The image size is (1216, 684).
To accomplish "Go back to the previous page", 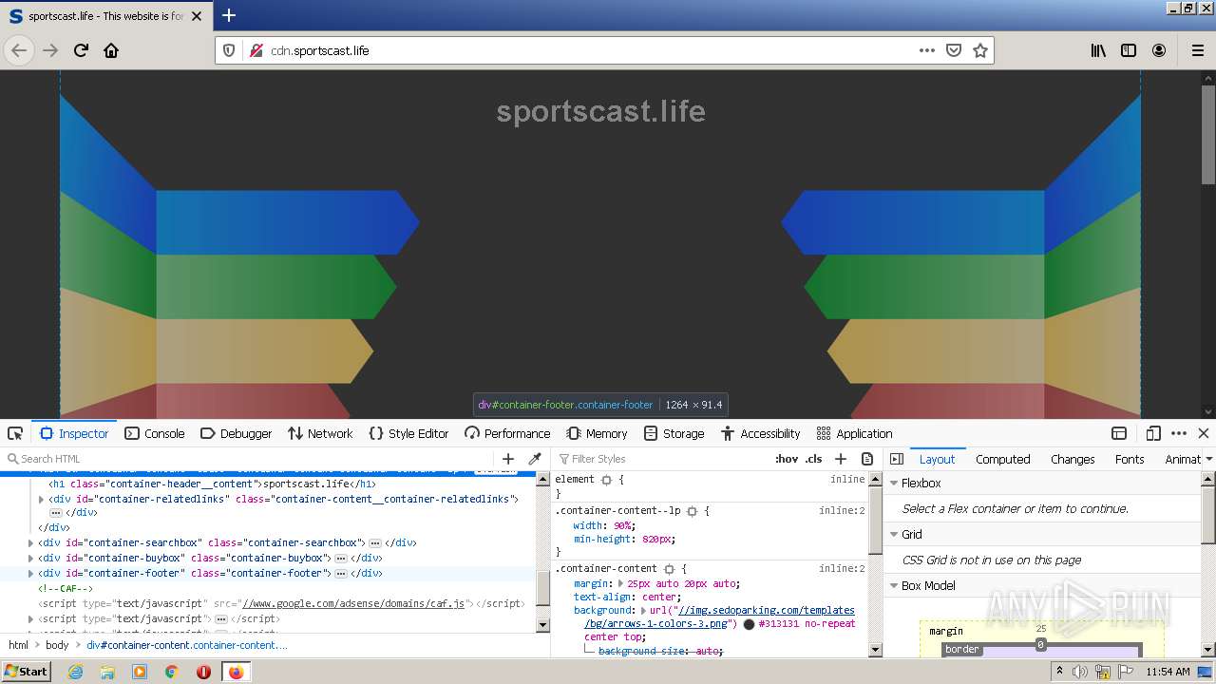I will click(x=19, y=50).
